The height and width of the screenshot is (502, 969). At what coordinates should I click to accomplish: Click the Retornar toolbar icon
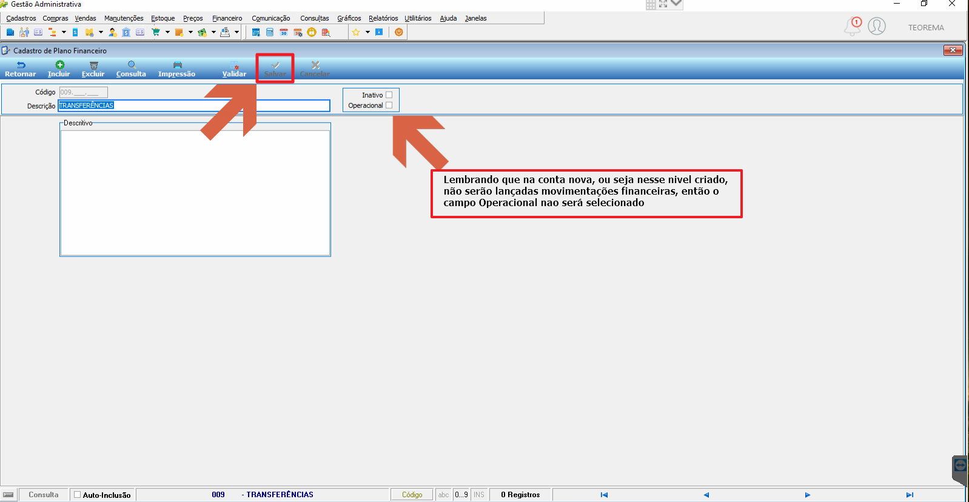[21, 65]
